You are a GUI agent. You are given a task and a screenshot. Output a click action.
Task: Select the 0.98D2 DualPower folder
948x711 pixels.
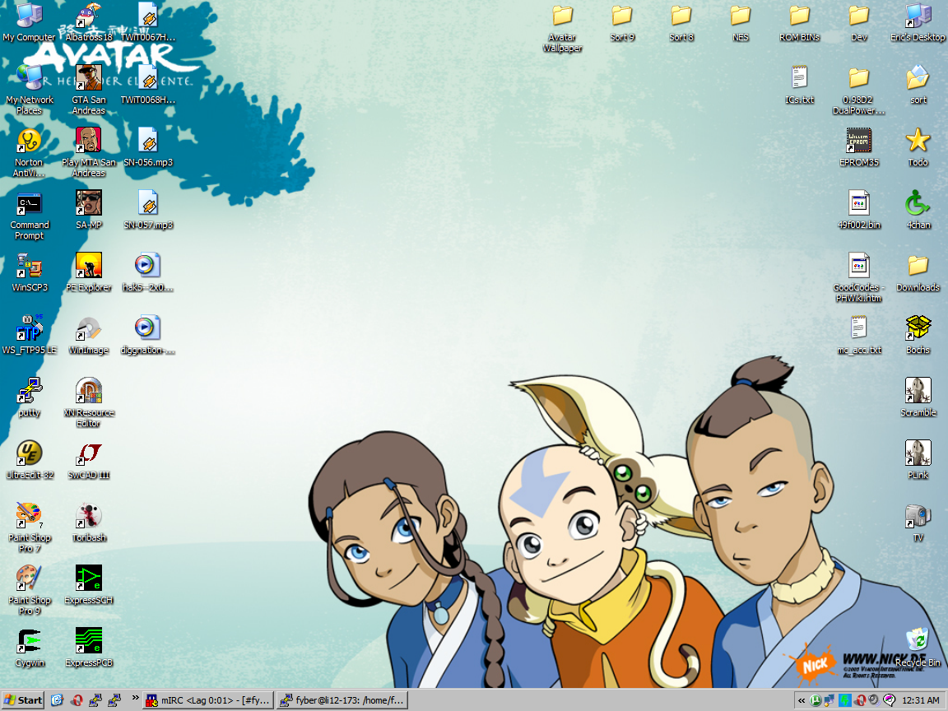[859, 90]
